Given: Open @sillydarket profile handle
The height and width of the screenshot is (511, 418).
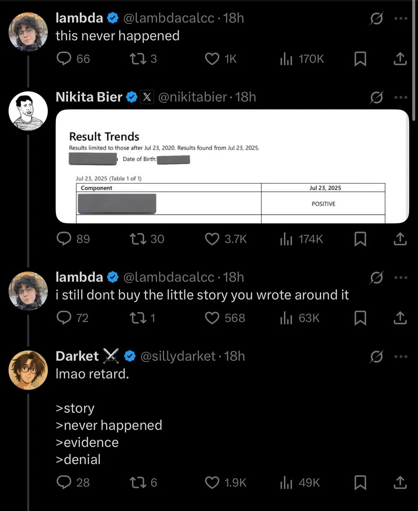Looking at the screenshot, I should 178,356.
